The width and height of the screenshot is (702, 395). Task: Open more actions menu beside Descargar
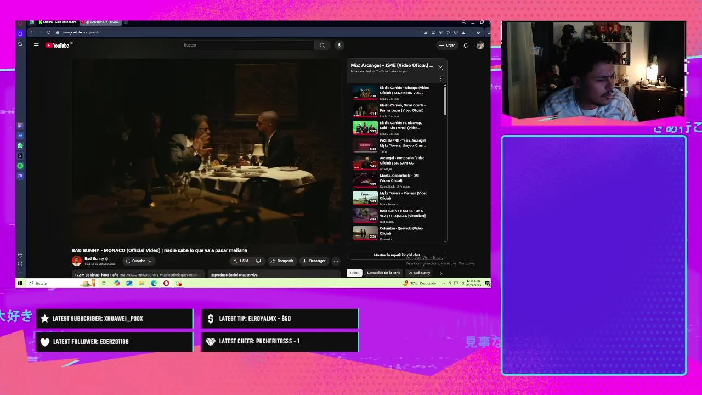336,261
